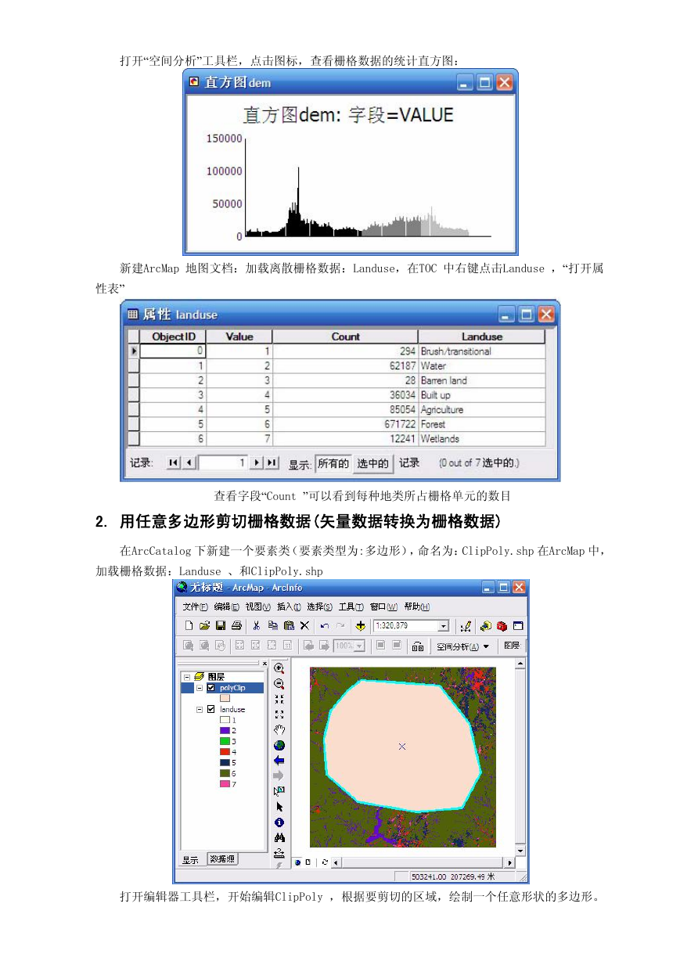Click the Save floppy disk icon in ArcMap
Image resolution: width=680 pixels, height=961 pixels.
[221, 626]
